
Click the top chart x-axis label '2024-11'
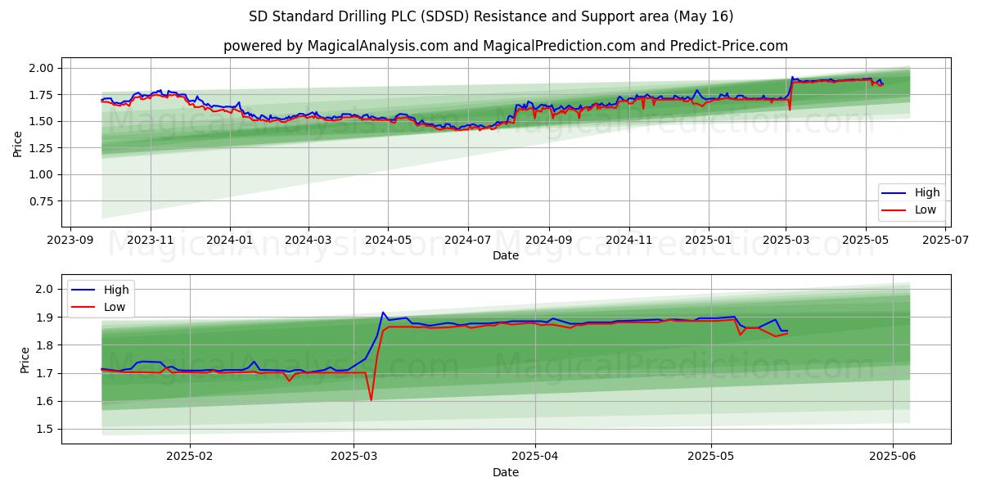[x=629, y=241]
